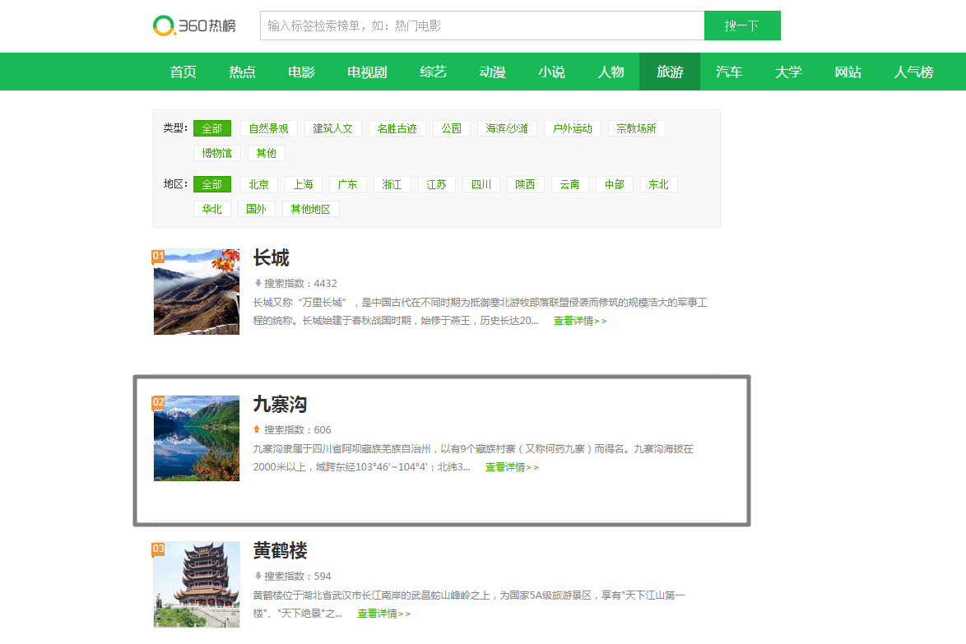
Task: Filter region by 国外
Action: (x=256, y=209)
